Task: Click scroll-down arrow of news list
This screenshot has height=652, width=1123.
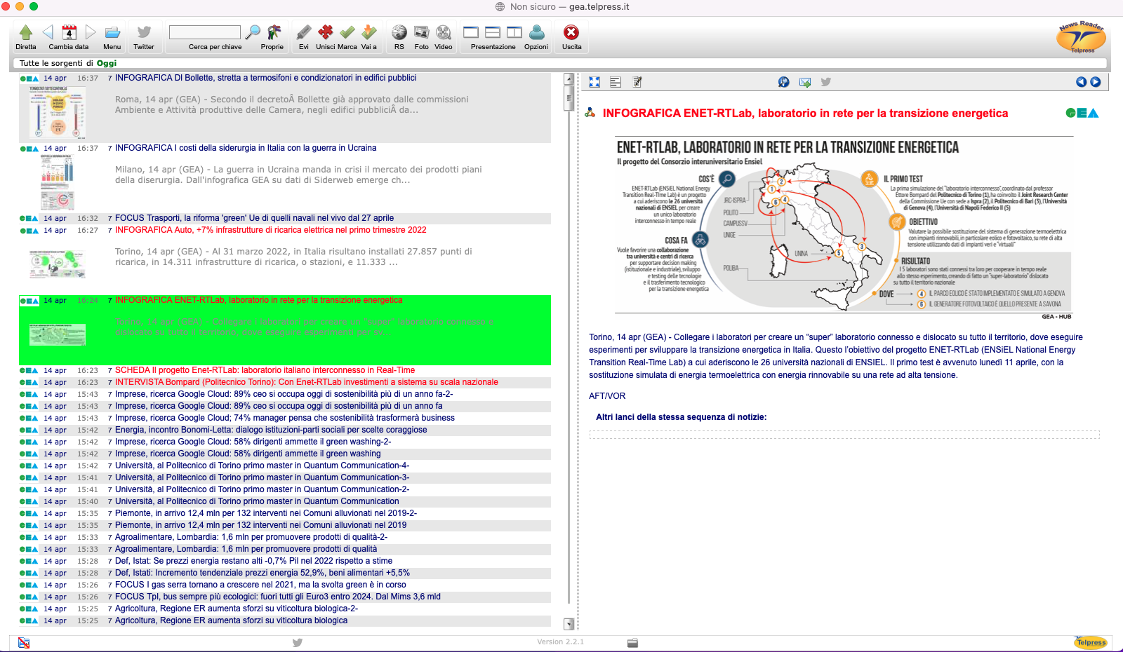Action: [x=569, y=624]
